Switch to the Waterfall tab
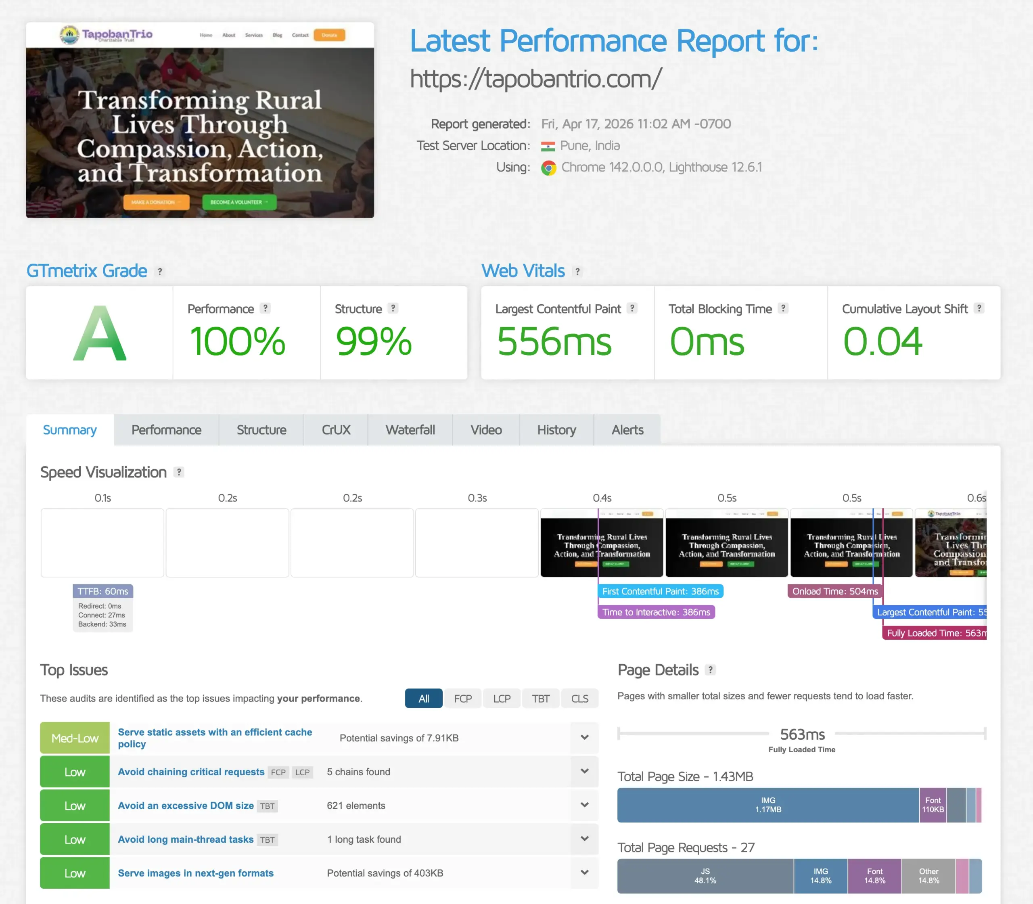Viewport: 1033px width, 904px height. 410,430
